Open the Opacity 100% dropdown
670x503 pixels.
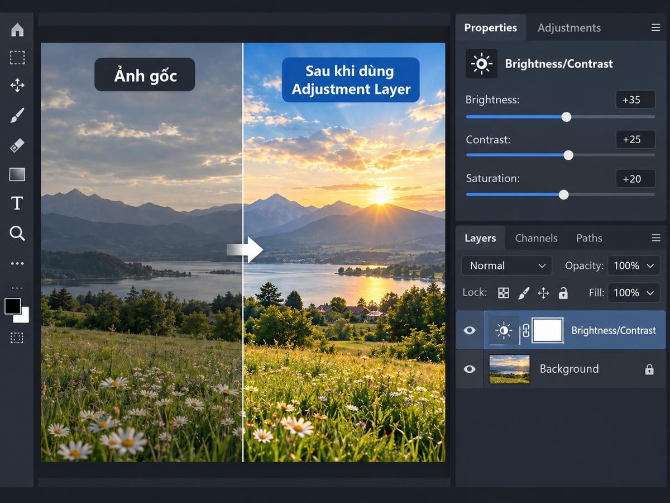(x=634, y=265)
